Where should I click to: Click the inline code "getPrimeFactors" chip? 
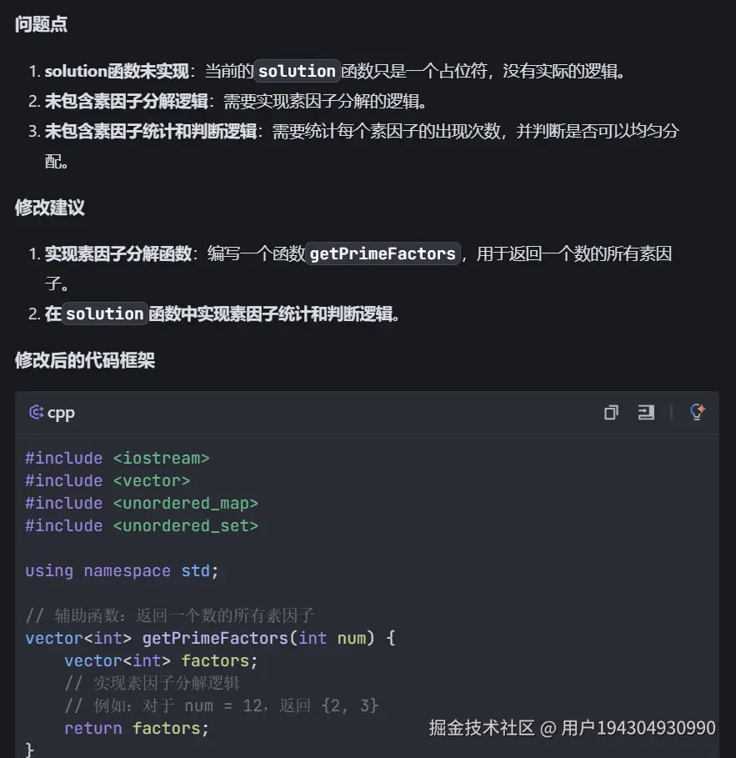tap(383, 254)
